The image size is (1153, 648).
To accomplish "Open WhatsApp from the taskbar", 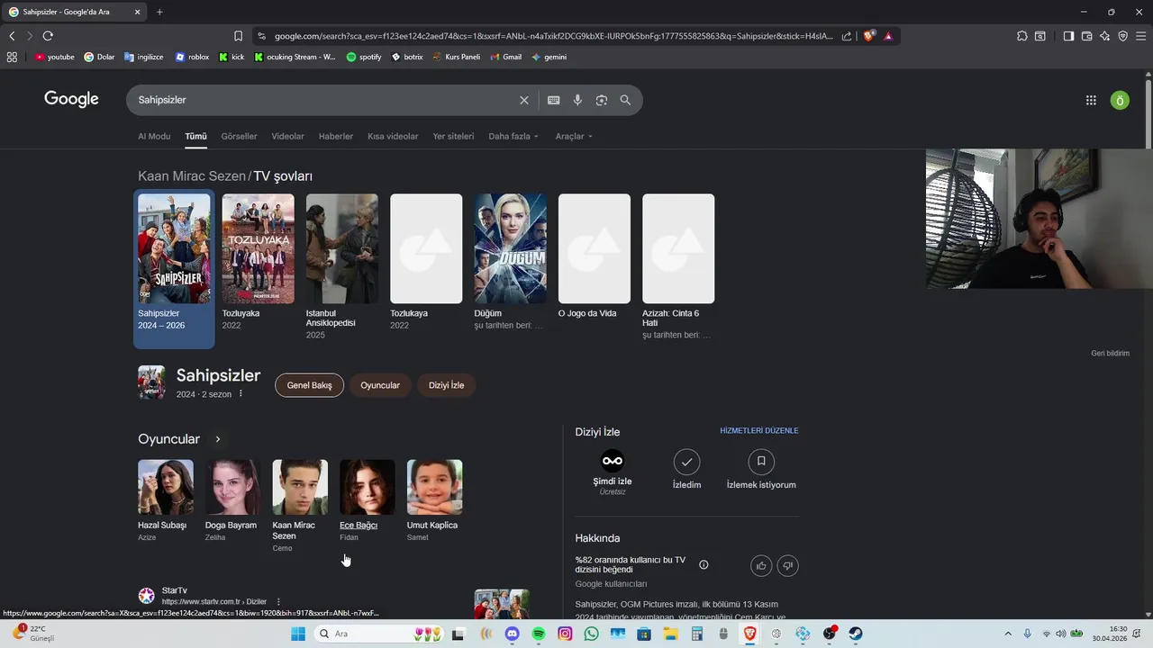I will pos(591,634).
